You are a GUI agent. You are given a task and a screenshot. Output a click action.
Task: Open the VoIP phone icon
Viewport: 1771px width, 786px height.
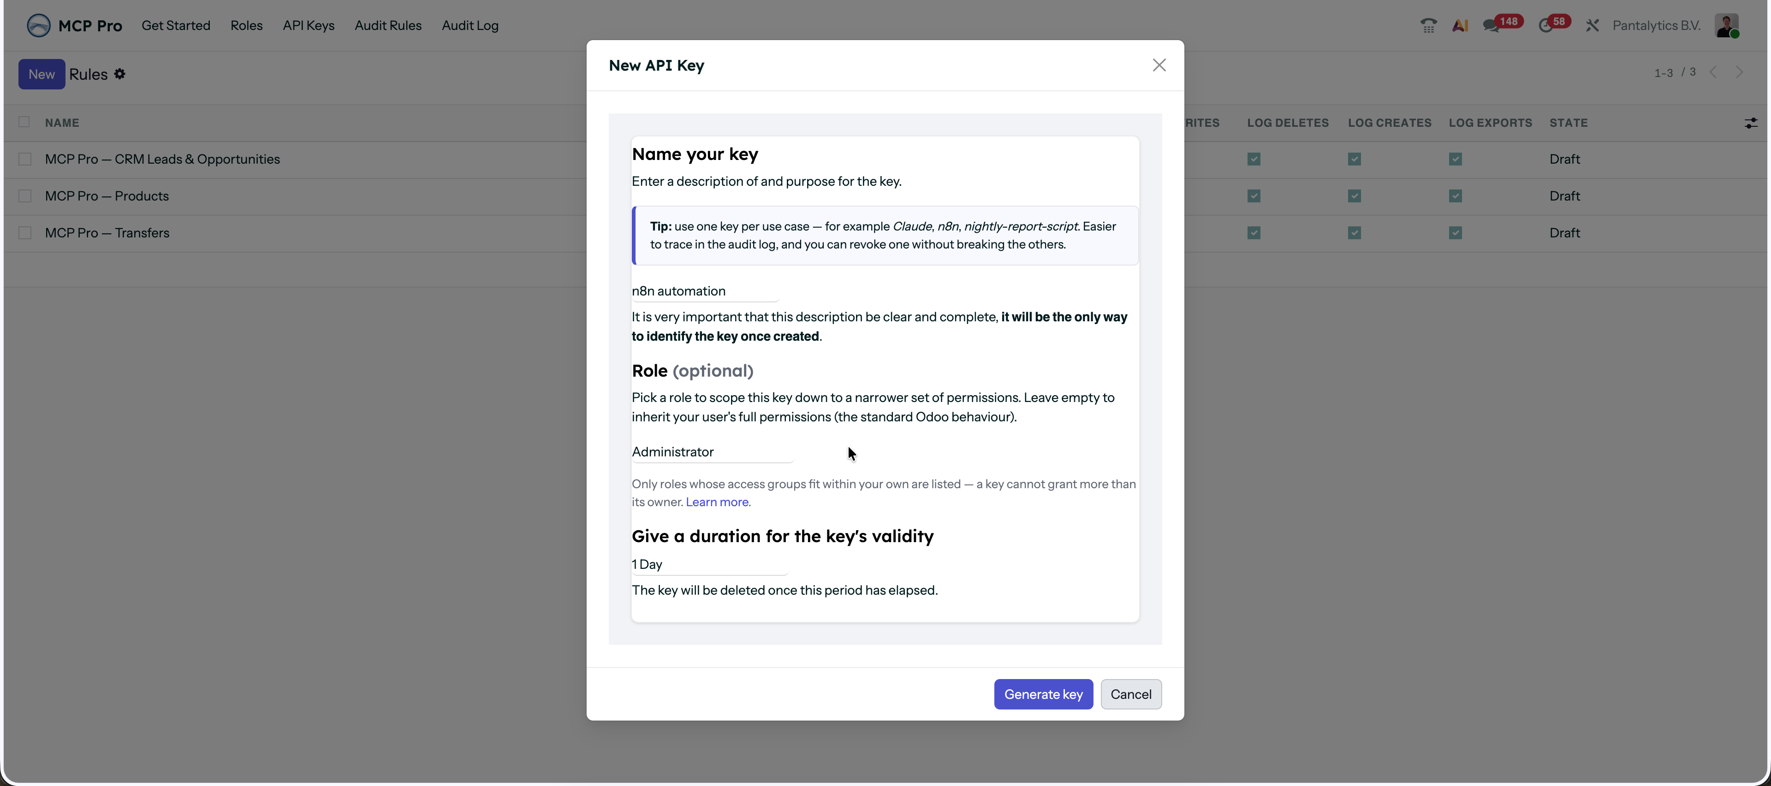point(1428,25)
